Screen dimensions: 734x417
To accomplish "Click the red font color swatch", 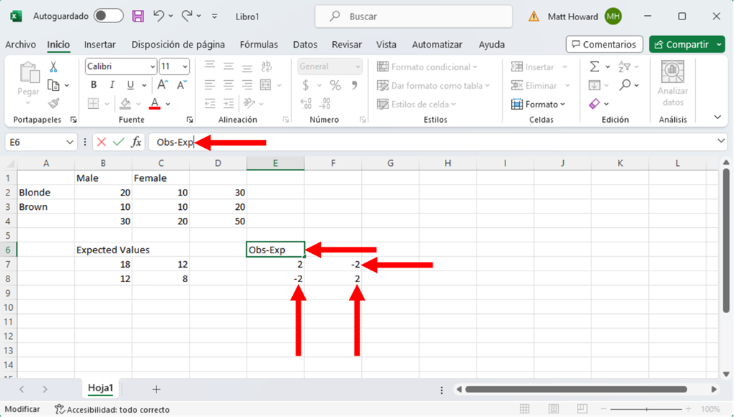I will (x=154, y=104).
